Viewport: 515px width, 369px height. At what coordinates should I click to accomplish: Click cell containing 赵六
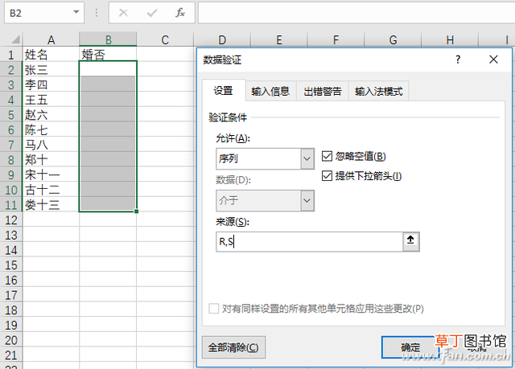point(51,115)
